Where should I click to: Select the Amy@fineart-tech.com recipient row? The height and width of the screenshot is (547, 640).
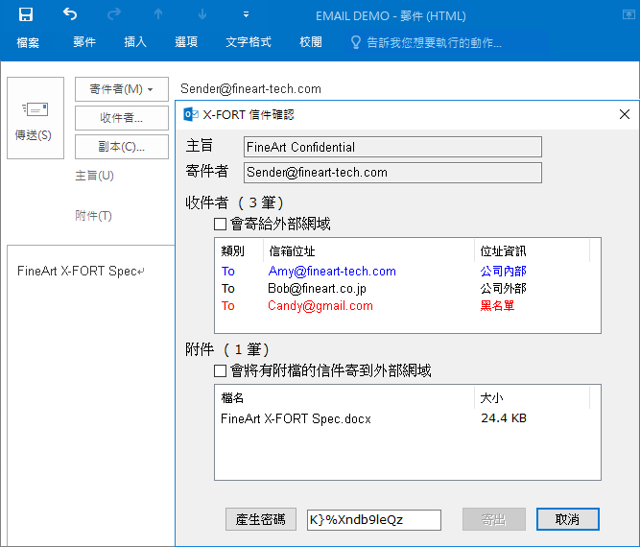408,271
